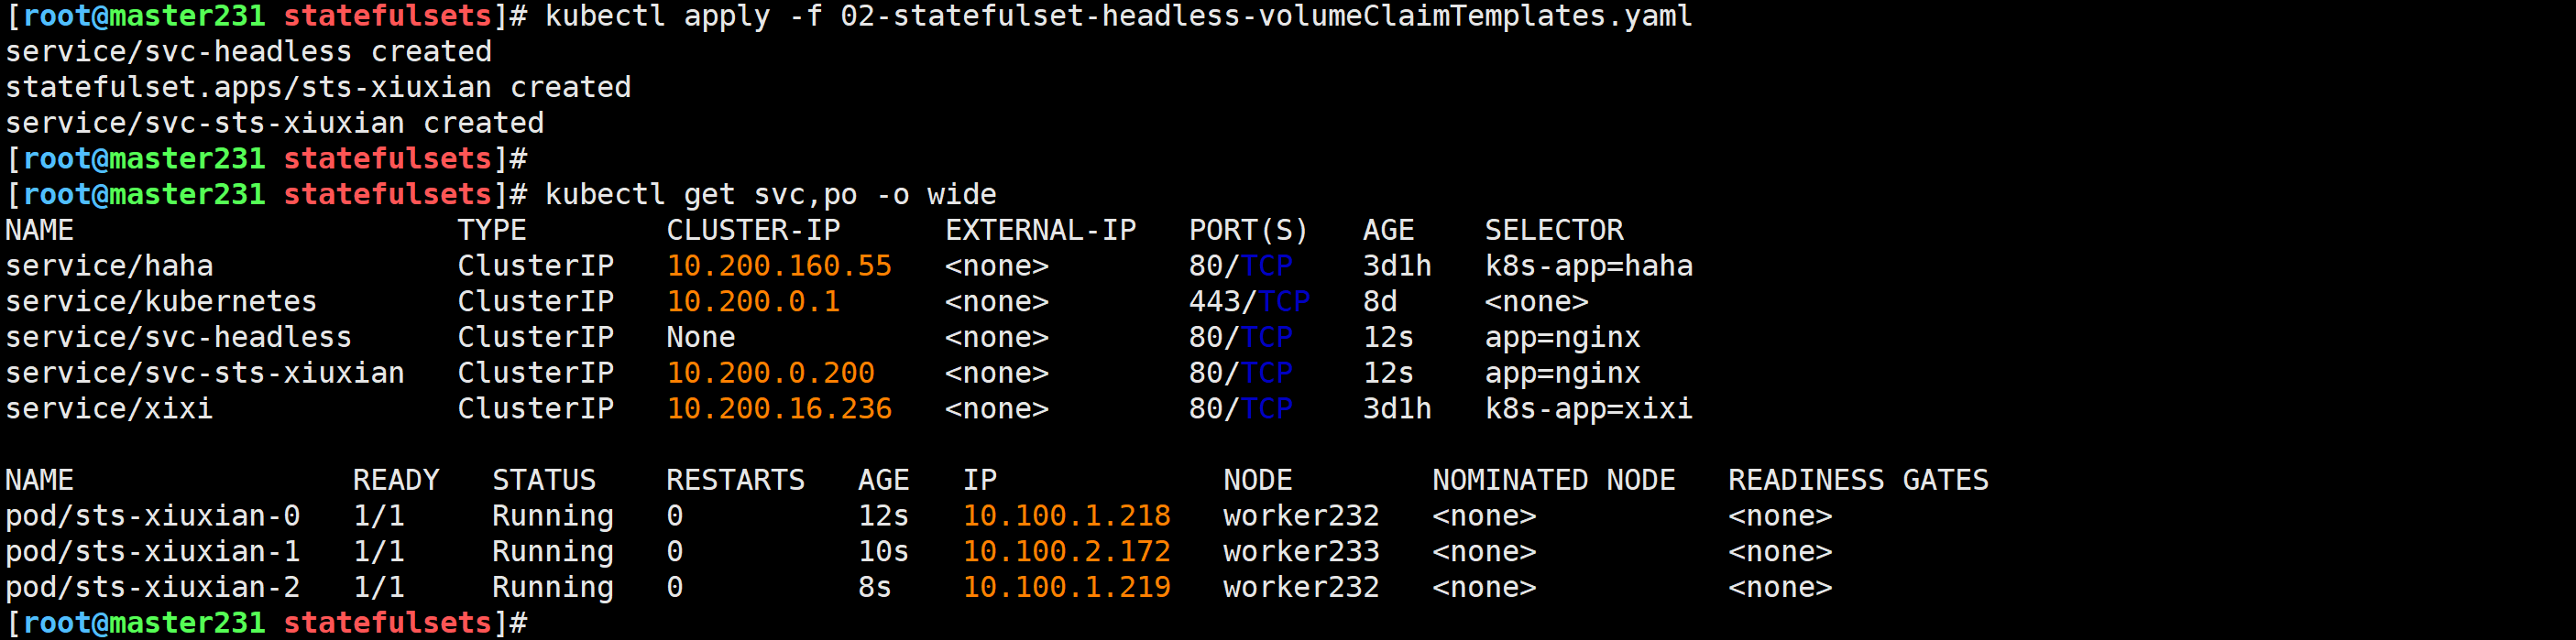
Task: Select the pod/sts-xiuxian-0 name
Action: coord(152,516)
